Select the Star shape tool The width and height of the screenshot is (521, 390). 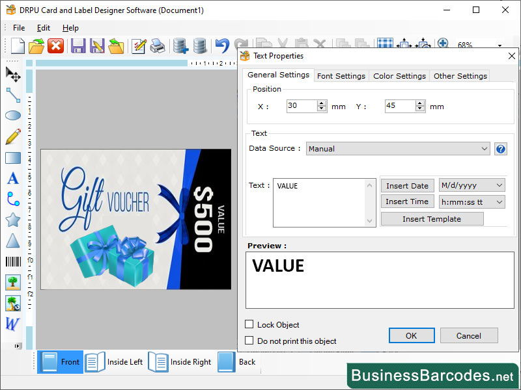[x=13, y=220]
